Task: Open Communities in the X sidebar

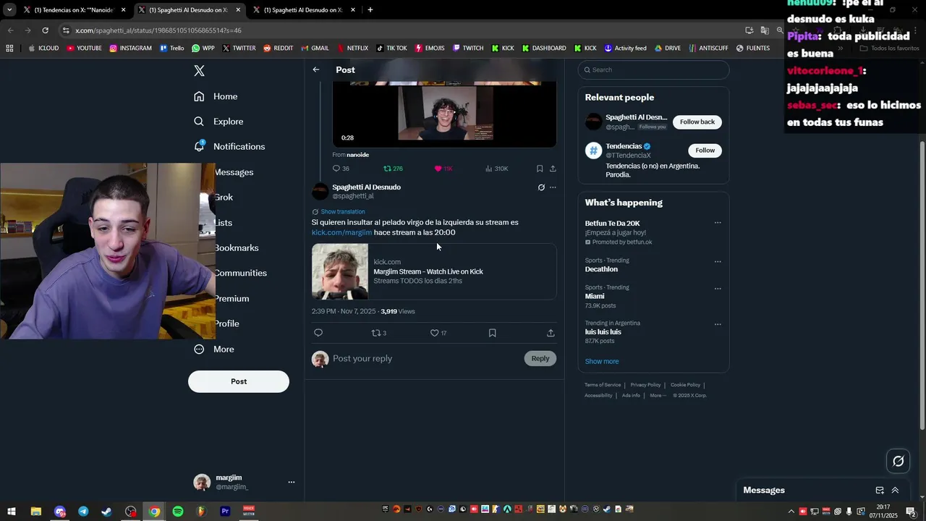Action: [240, 273]
